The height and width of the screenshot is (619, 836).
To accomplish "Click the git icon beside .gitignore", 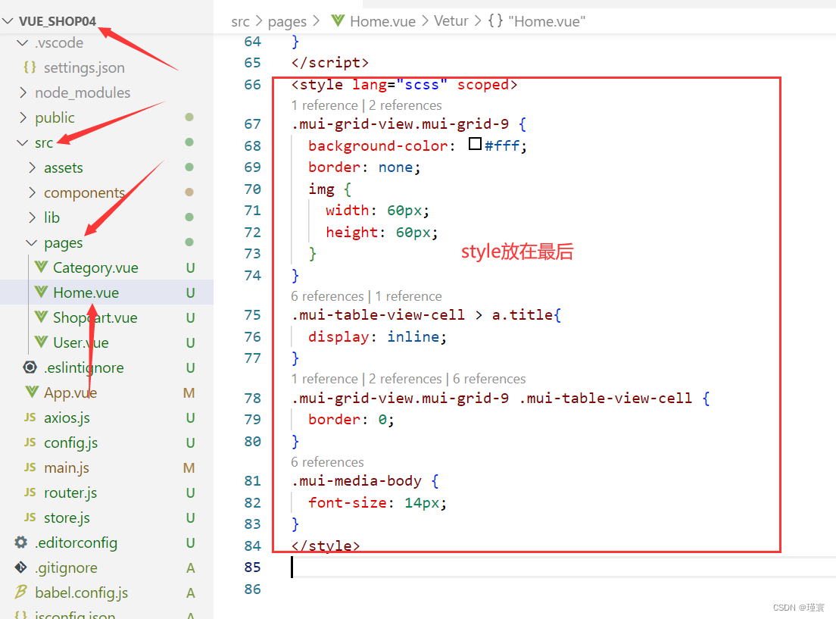I will point(20,567).
